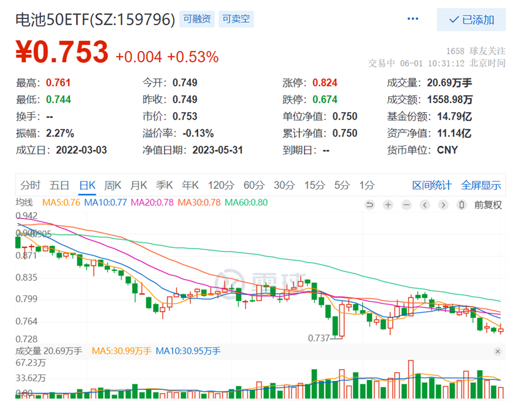Switch to the 15分 chart tab
This screenshot has width=510, height=401.
[x=314, y=185]
